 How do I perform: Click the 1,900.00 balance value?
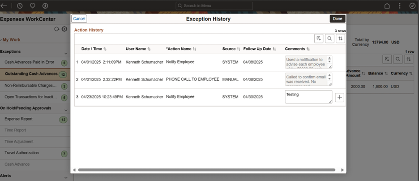(x=381, y=86)
